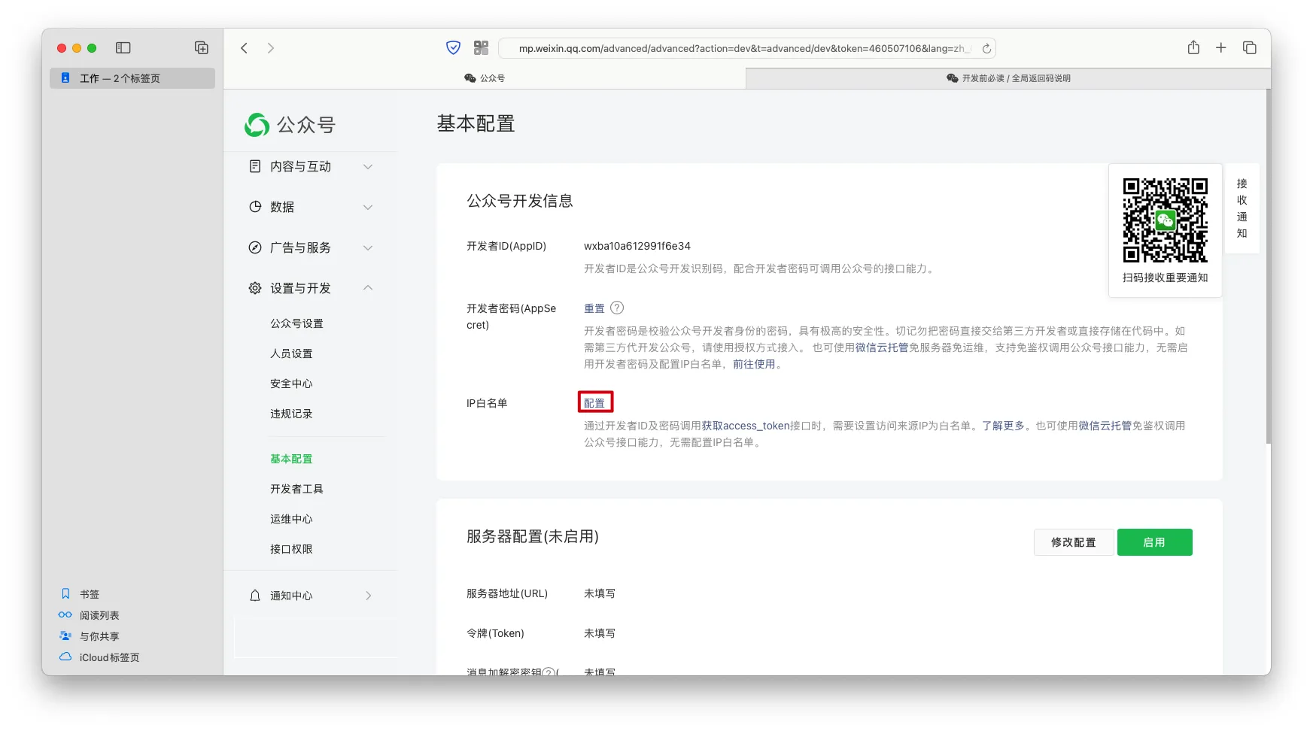Expand the 通知中心 menu item

(x=310, y=596)
